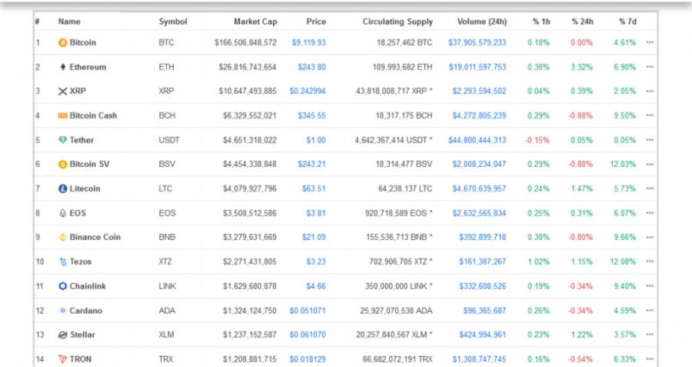Click Tezos 1h change 1.02%

(538, 262)
